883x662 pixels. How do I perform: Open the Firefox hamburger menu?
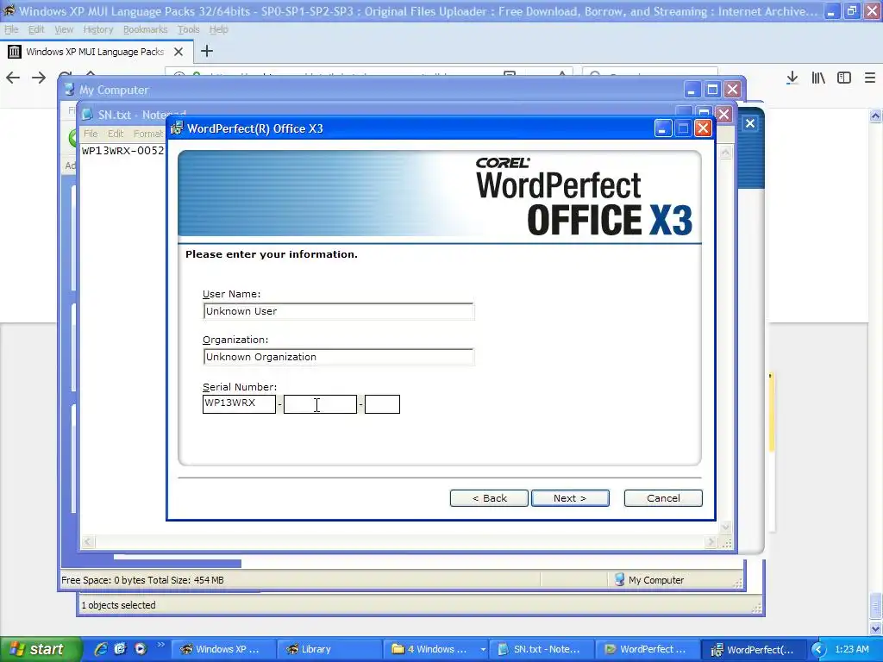(870, 78)
